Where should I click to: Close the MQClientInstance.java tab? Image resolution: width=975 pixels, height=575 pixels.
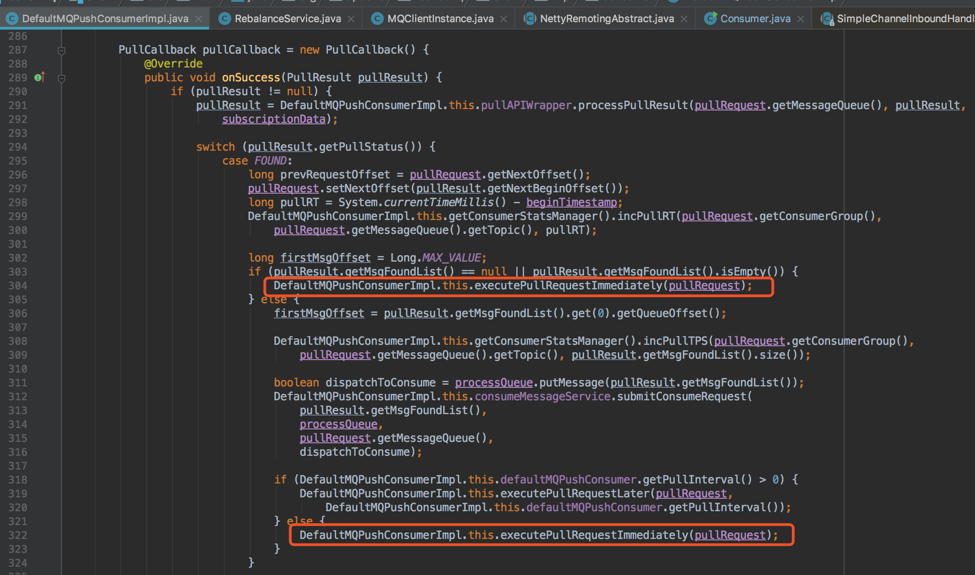(x=504, y=19)
